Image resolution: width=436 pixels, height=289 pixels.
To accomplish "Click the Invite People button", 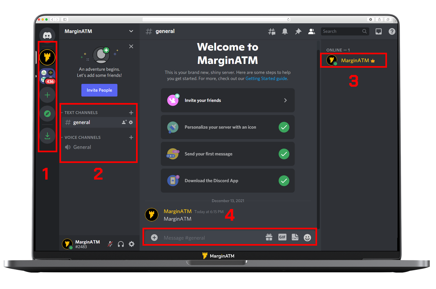I will coord(99,90).
